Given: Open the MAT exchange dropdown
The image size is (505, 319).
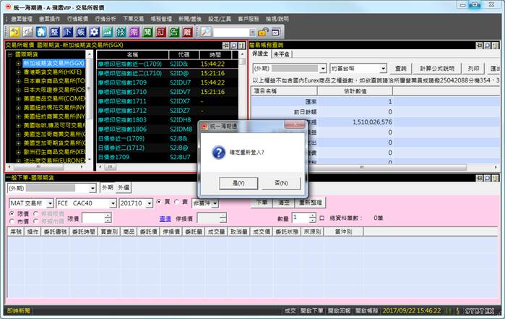Looking at the screenshot, I should [x=50, y=203].
